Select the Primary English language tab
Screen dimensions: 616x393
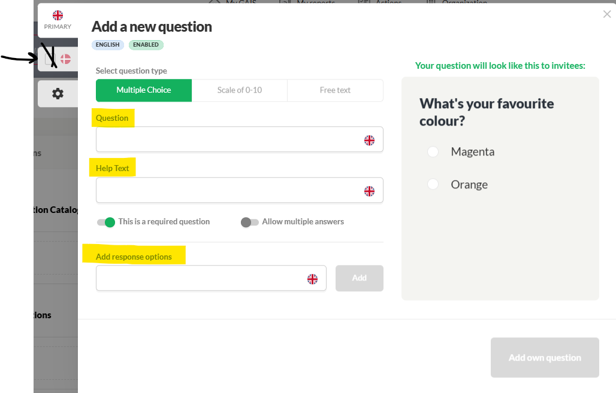pos(58,20)
